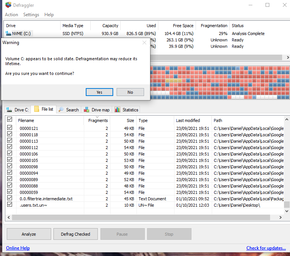Uncheck file 00000113
The height and width of the screenshot is (256, 290).
10,140
